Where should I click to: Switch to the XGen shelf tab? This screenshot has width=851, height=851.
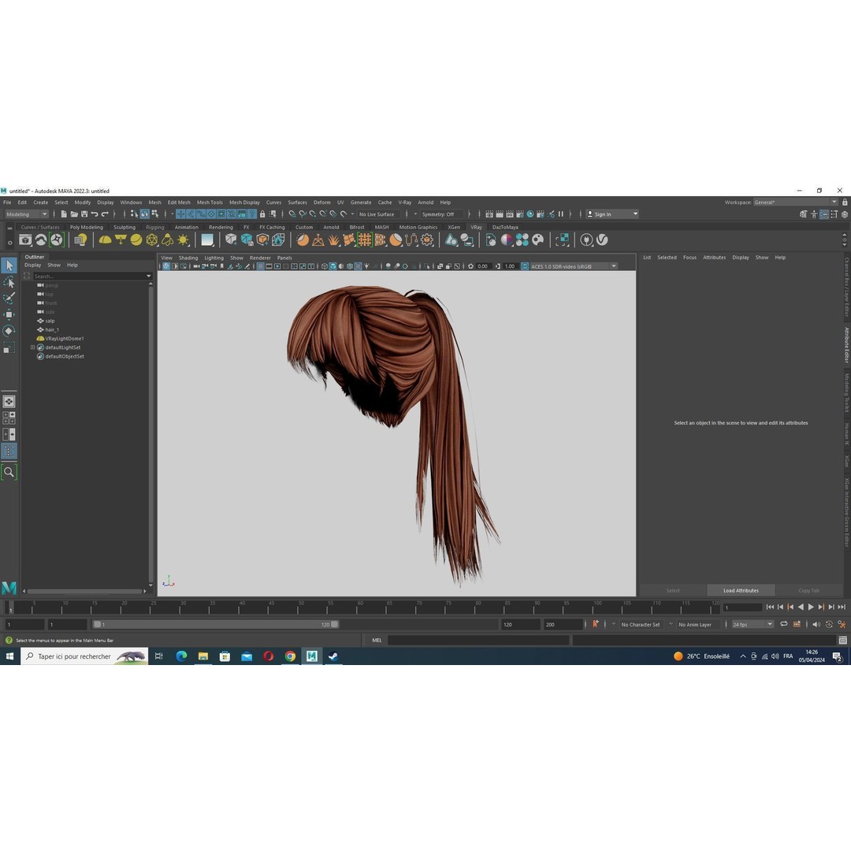point(454,228)
